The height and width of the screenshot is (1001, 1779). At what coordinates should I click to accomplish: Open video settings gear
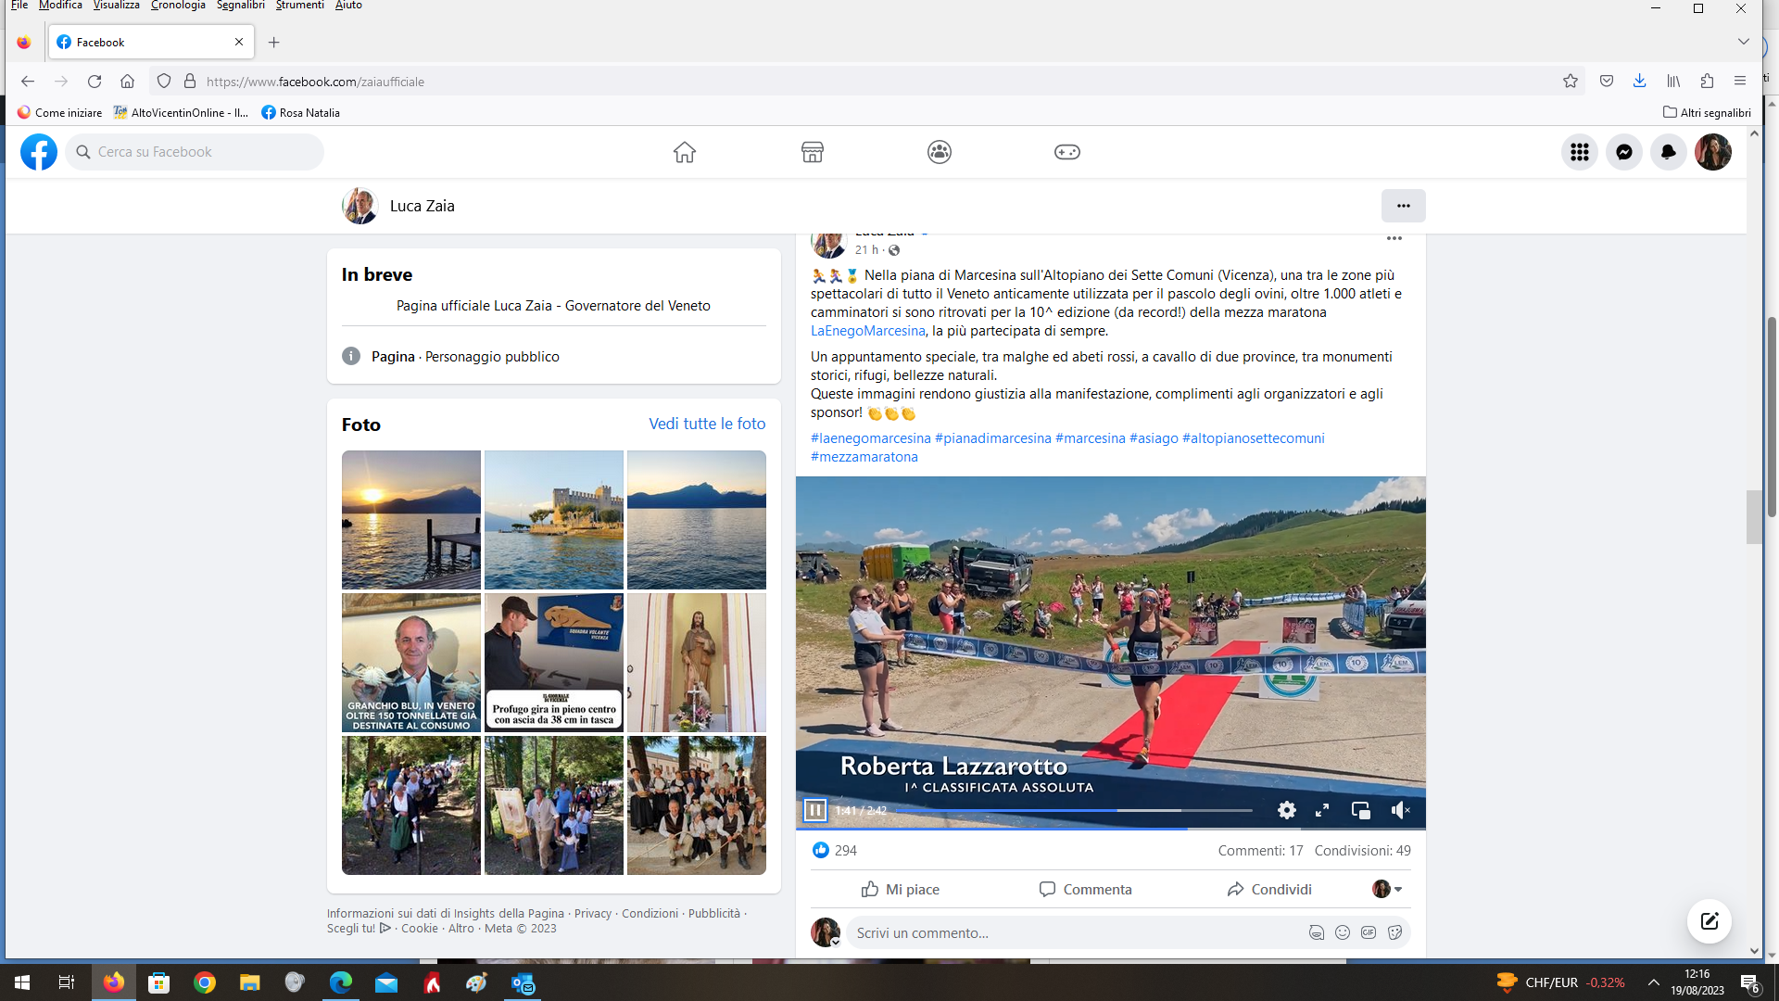point(1287,810)
